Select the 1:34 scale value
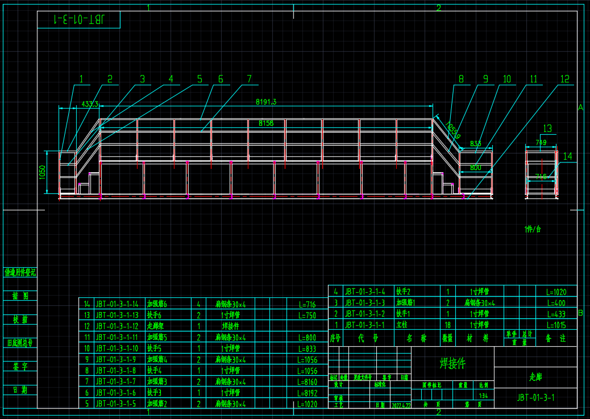This screenshot has height=419, width=590. click(484, 396)
